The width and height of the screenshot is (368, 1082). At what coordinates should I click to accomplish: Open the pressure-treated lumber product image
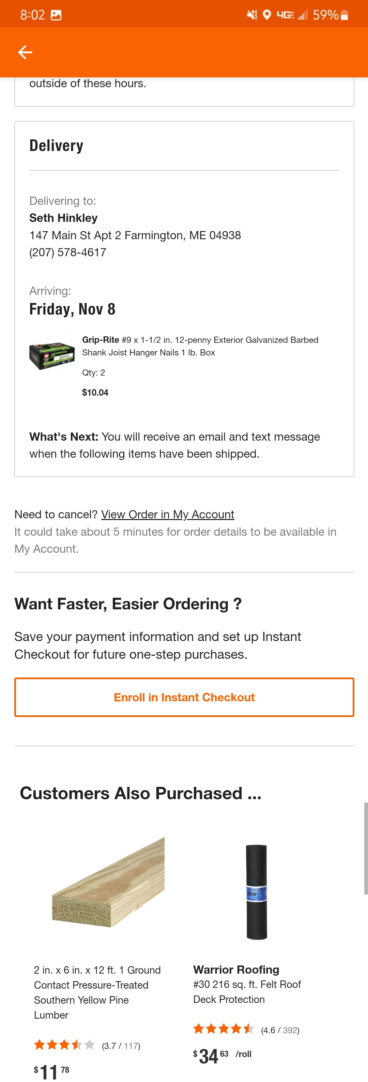(x=108, y=882)
